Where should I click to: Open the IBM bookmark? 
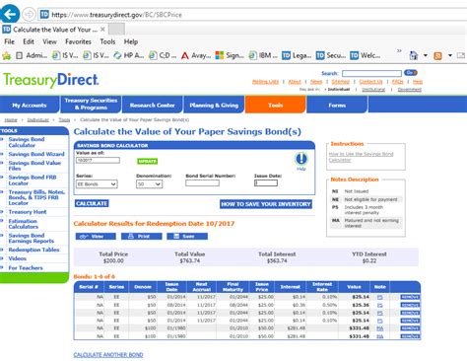click(x=263, y=55)
